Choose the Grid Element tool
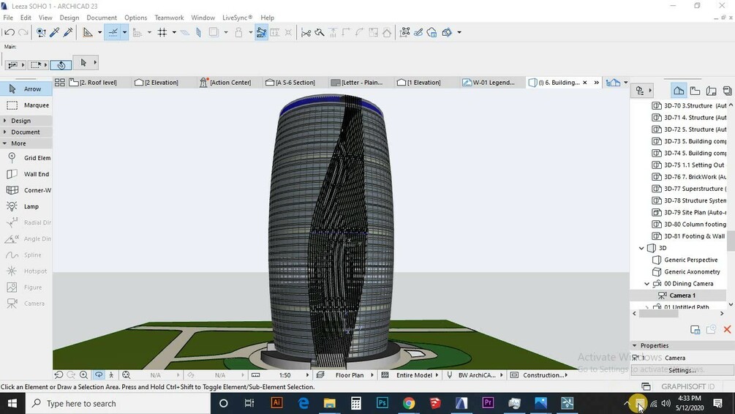Screen dimensions: 735x414 click(x=26, y=158)
